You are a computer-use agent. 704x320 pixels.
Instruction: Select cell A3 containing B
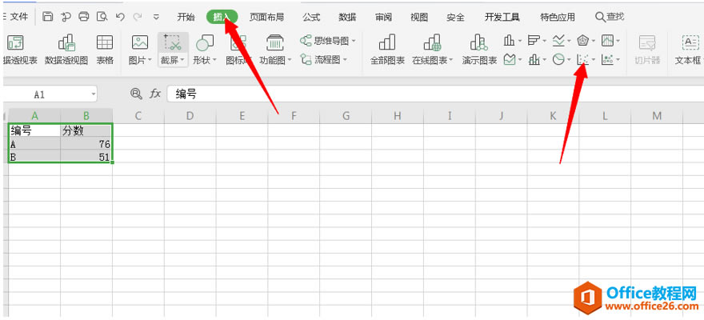(x=34, y=157)
